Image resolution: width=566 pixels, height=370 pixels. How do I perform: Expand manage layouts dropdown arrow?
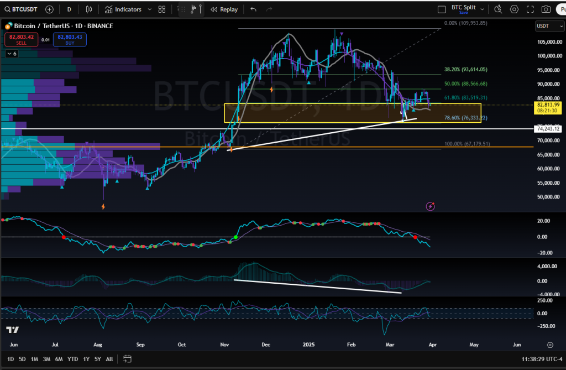pos(482,9)
